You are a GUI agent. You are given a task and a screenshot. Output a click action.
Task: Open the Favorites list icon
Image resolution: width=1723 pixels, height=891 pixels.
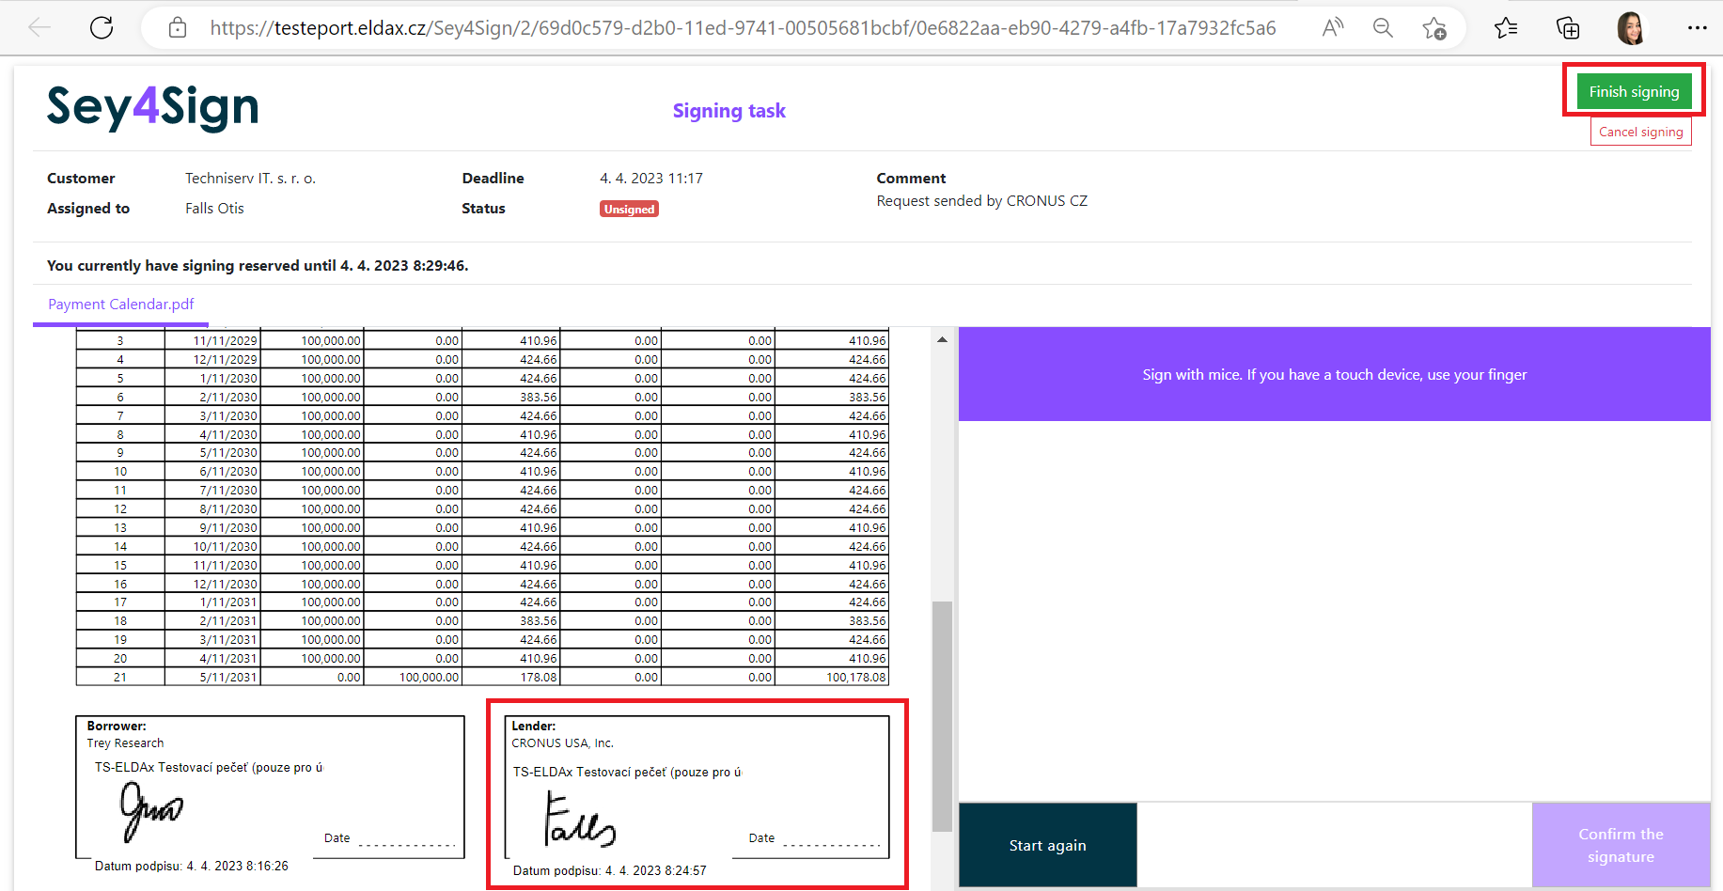click(x=1506, y=28)
